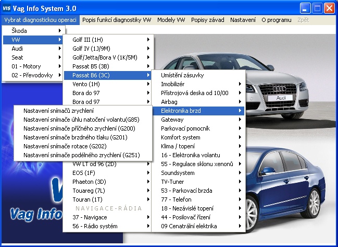
Task: Open the Klima / topení submenu
Action: (x=198, y=146)
